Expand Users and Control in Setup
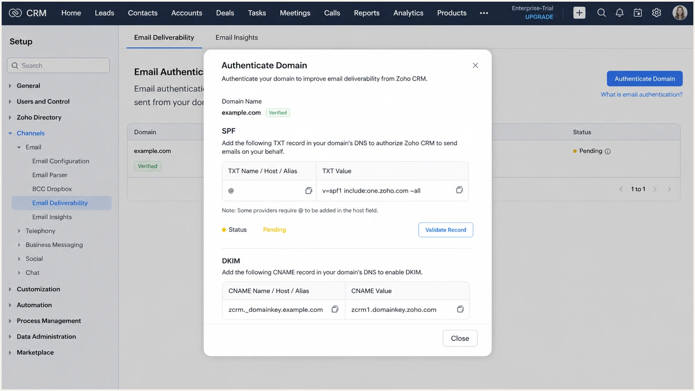The width and height of the screenshot is (695, 391). coord(10,101)
